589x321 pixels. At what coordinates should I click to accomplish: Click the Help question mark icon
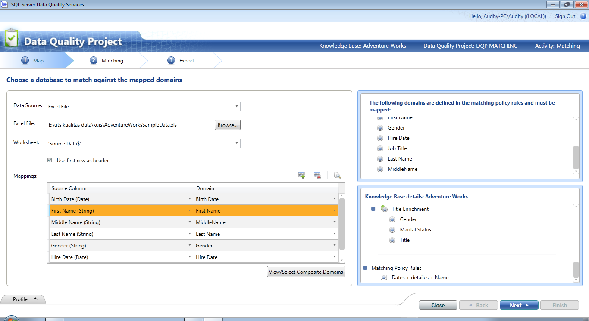[583, 16]
